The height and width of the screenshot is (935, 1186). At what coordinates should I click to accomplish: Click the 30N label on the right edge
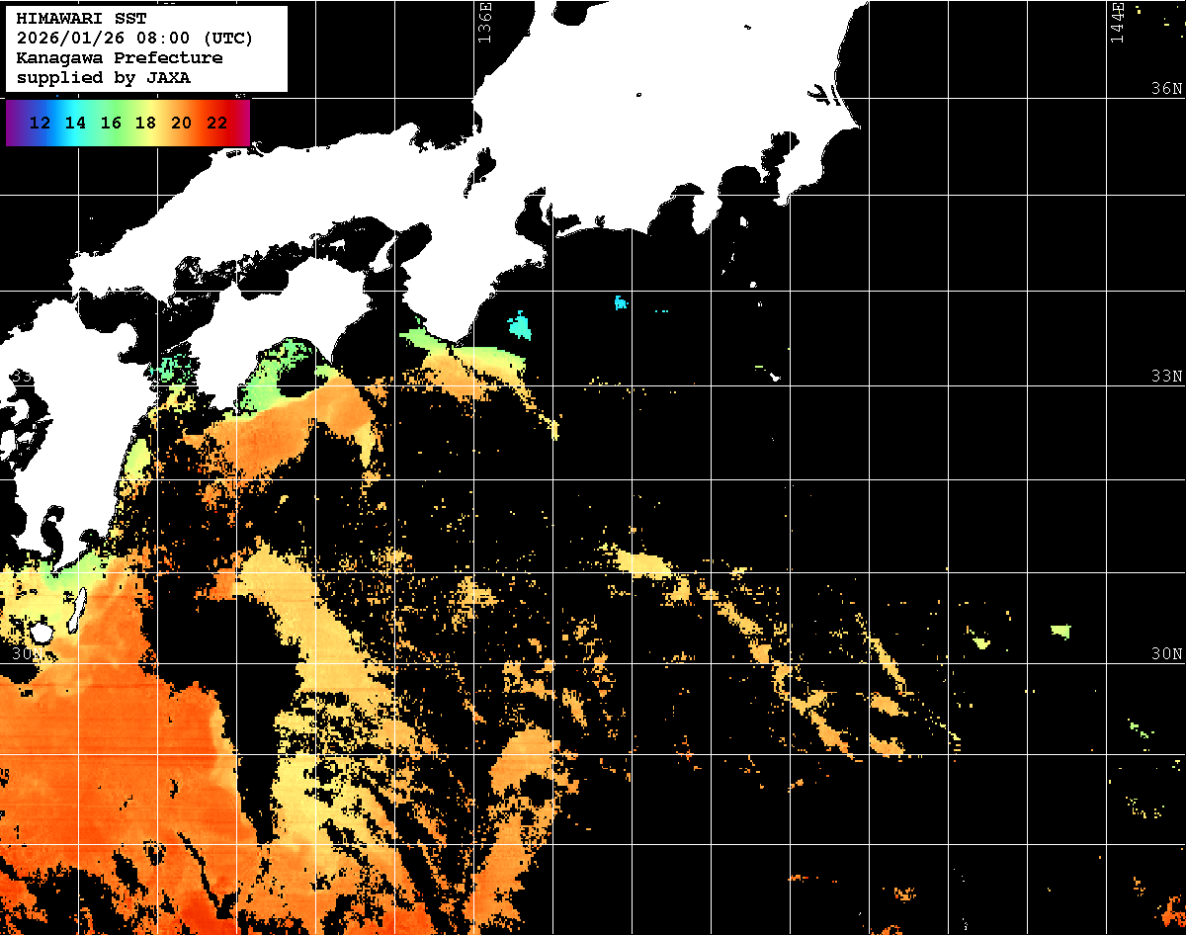point(1166,654)
